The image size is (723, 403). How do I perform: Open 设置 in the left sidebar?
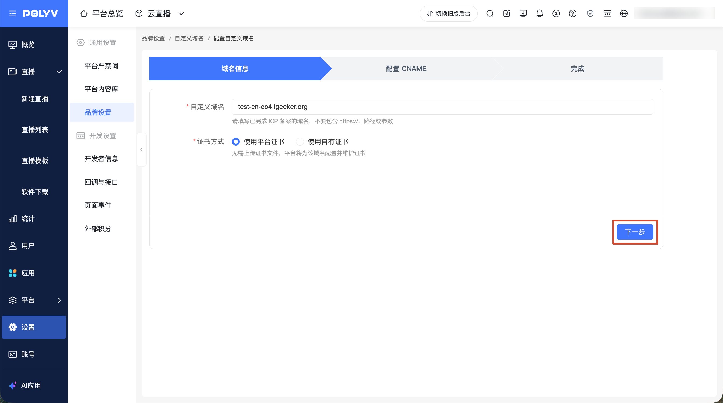click(x=34, y=327)
